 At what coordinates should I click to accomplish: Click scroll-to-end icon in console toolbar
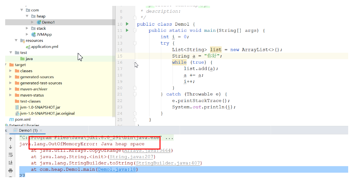click(x=10, y=163)
